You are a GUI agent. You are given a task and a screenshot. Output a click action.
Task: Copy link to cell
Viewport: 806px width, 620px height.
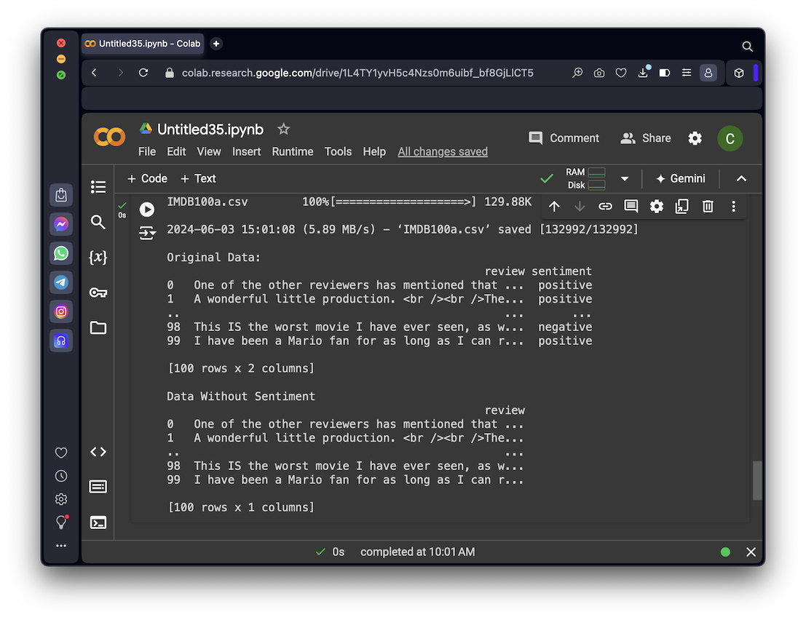[x=605, y=207]
